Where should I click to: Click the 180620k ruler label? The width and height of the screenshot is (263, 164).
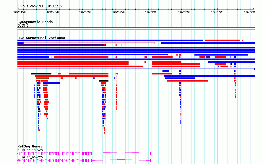point(53,12)
